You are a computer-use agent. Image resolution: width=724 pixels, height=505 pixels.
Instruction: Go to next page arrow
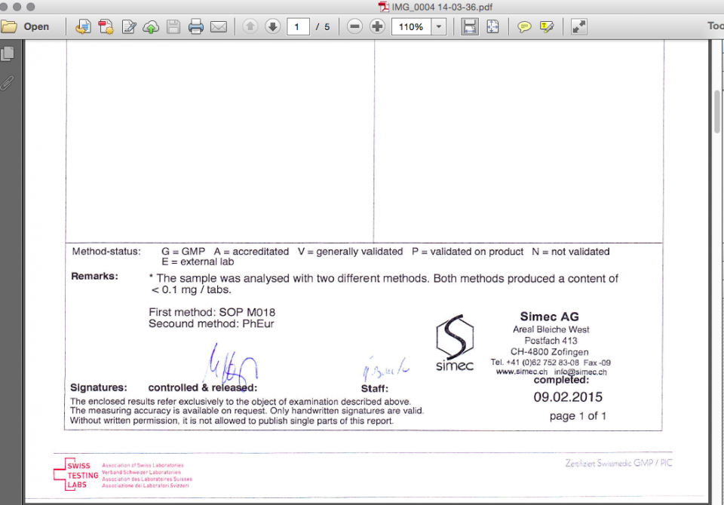(x=272, y=26)
